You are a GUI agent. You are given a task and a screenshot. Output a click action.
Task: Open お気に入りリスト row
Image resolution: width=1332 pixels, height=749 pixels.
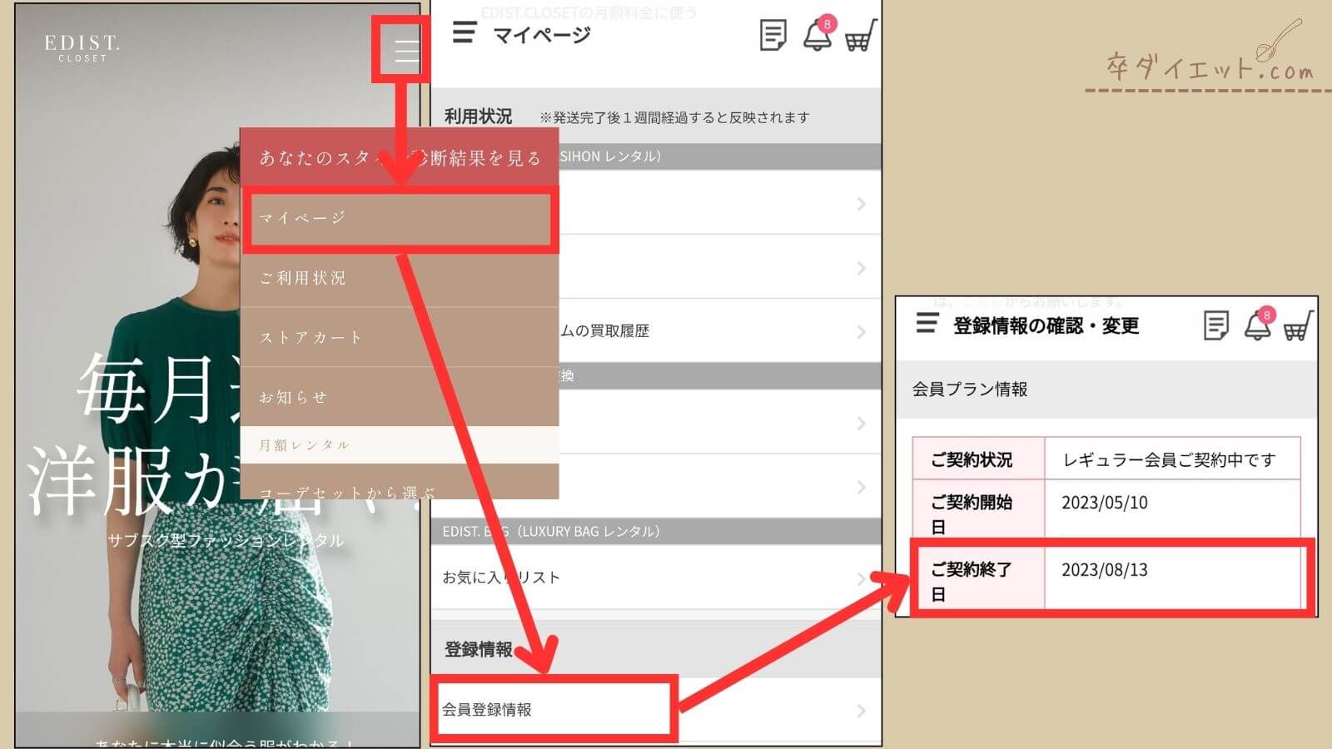click(656, 578)
